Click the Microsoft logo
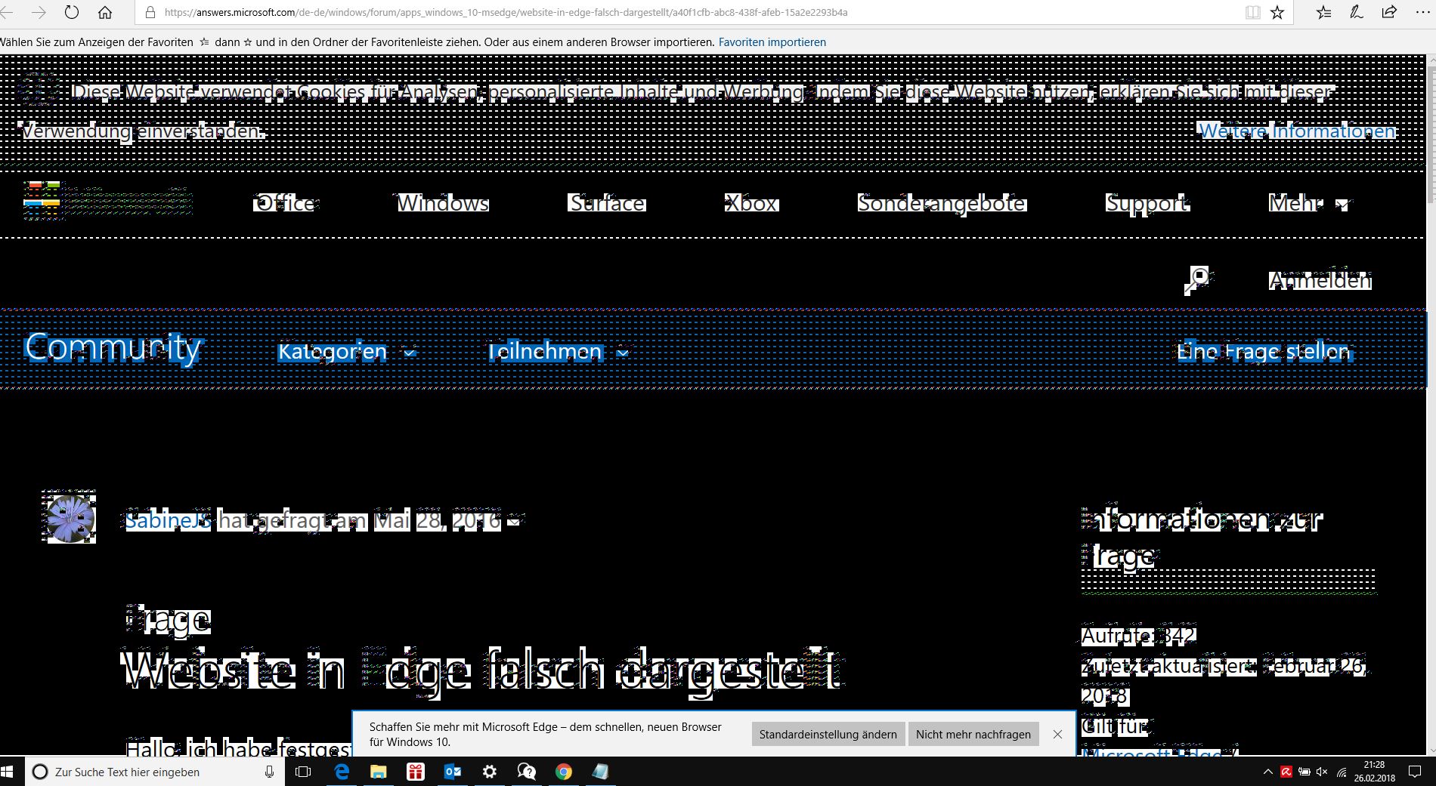This screenshot has width=1436, height=786. coord(108,200)
